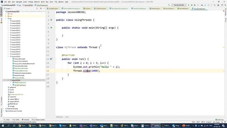Run main method gutter arrow on line 5
The height and width of the screenshot is (128, 227).
click(x=51, y=28)
